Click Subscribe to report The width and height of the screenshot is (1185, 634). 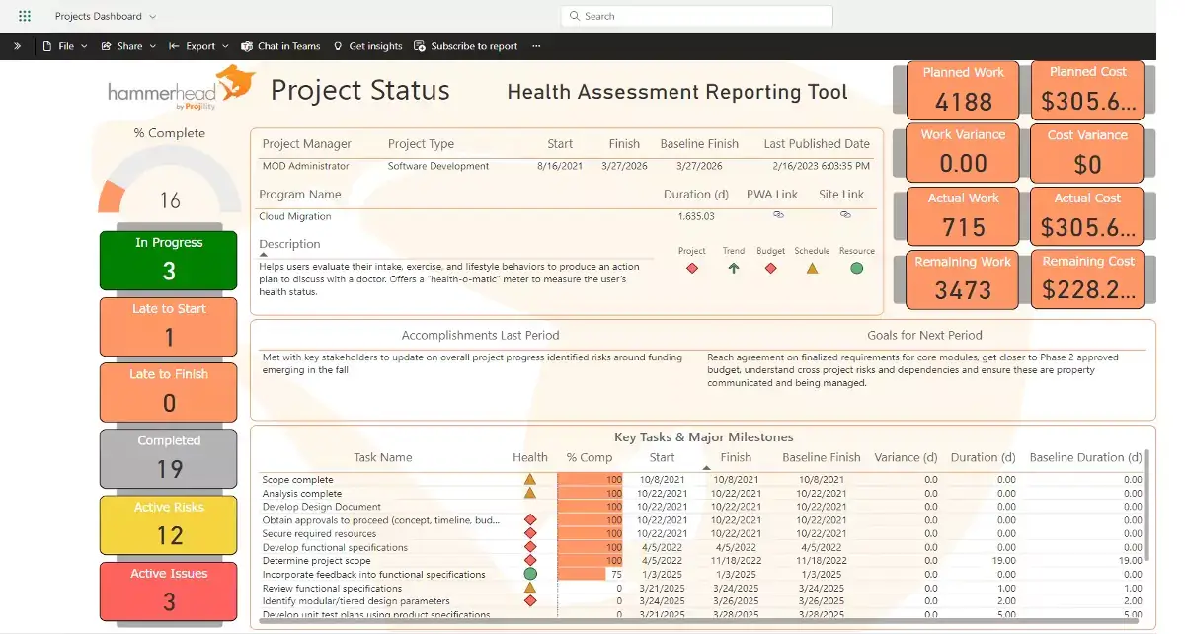pyautogui.click(x=469, y=45)
